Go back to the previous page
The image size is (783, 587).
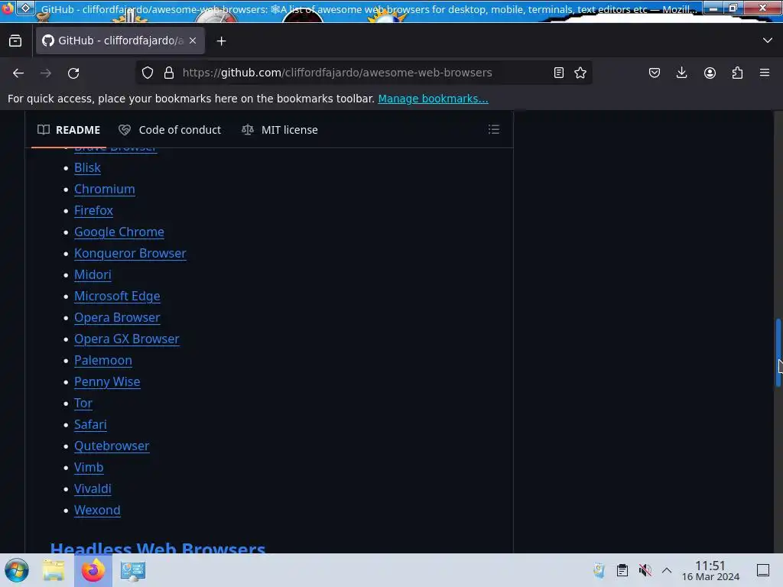click(x=18, y=73)
